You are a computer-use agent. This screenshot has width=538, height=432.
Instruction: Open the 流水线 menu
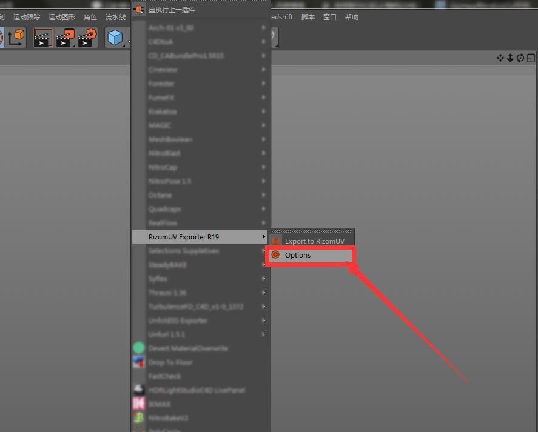(115, 17)
